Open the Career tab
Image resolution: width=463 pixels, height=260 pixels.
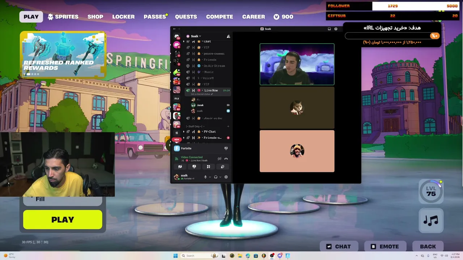coord(254,17)
